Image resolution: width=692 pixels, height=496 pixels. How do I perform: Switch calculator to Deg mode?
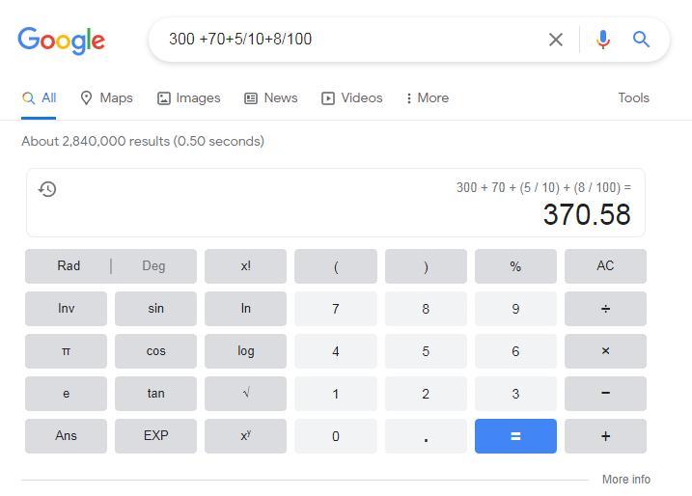[x=153, y=266]
